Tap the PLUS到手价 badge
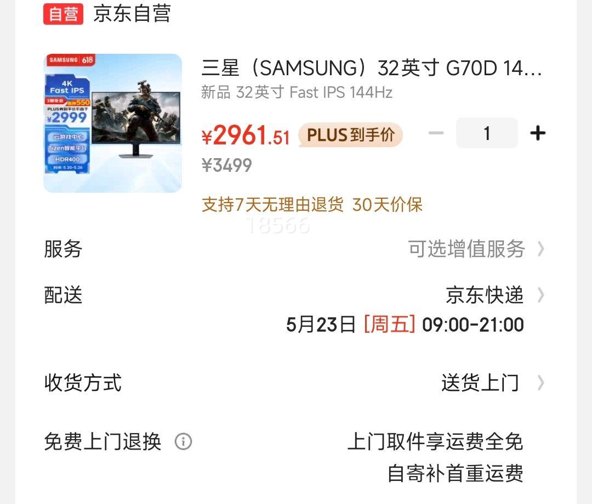Screen dimensions: 592x504 tap(350, 135)
